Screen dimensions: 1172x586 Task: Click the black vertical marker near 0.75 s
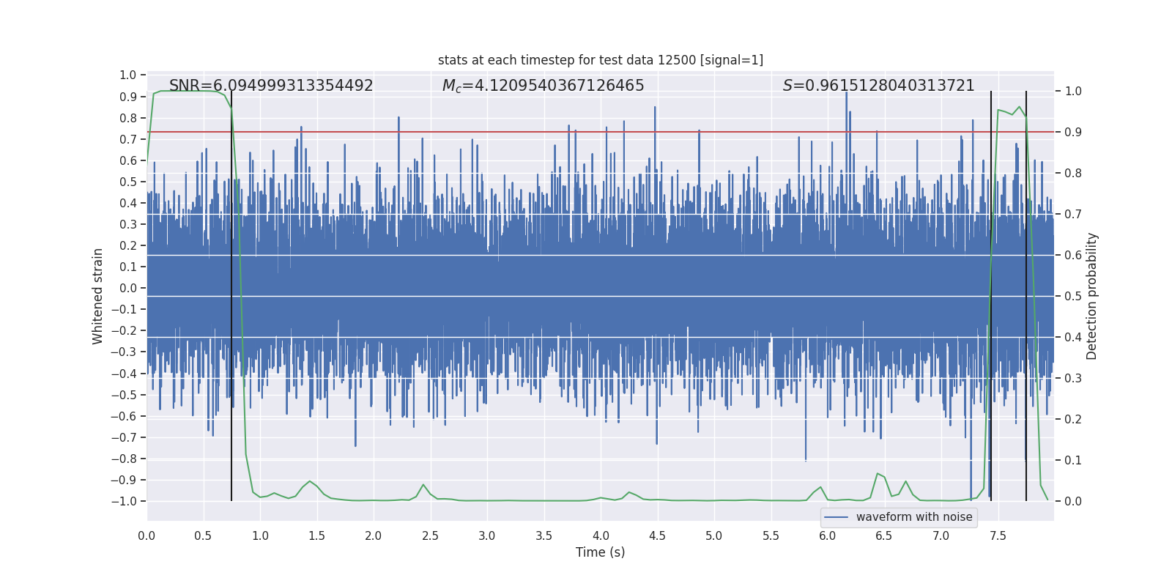(231, 293)
